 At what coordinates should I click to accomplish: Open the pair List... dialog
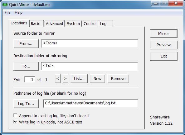(79, 79)
